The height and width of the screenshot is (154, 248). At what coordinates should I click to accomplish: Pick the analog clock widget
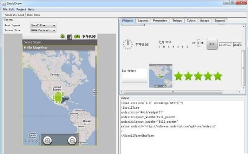pyautogui.click(x=128, y=44)
